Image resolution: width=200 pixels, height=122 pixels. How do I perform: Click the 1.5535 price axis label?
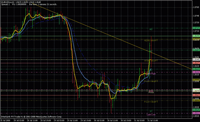(x=196, y=107)
